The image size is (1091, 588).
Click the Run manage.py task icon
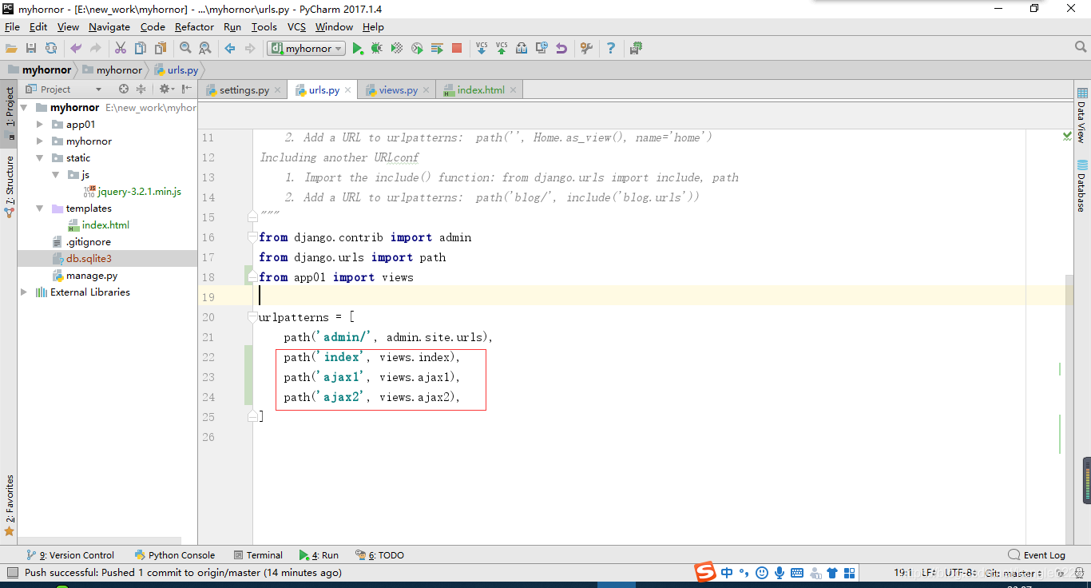click(x=437, y=49)
